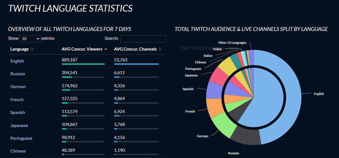Click the Russian pie chart label

234,153
